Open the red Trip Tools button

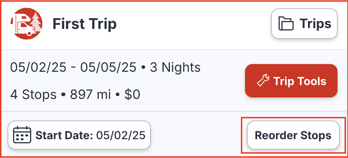point(291,81)
